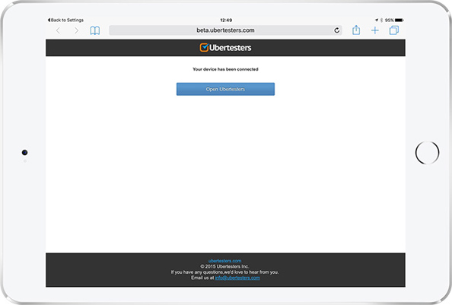Viewport: 452px width, 305px height.
Task: Tap the Safari back arrow
Action: [x=59, y=30]
